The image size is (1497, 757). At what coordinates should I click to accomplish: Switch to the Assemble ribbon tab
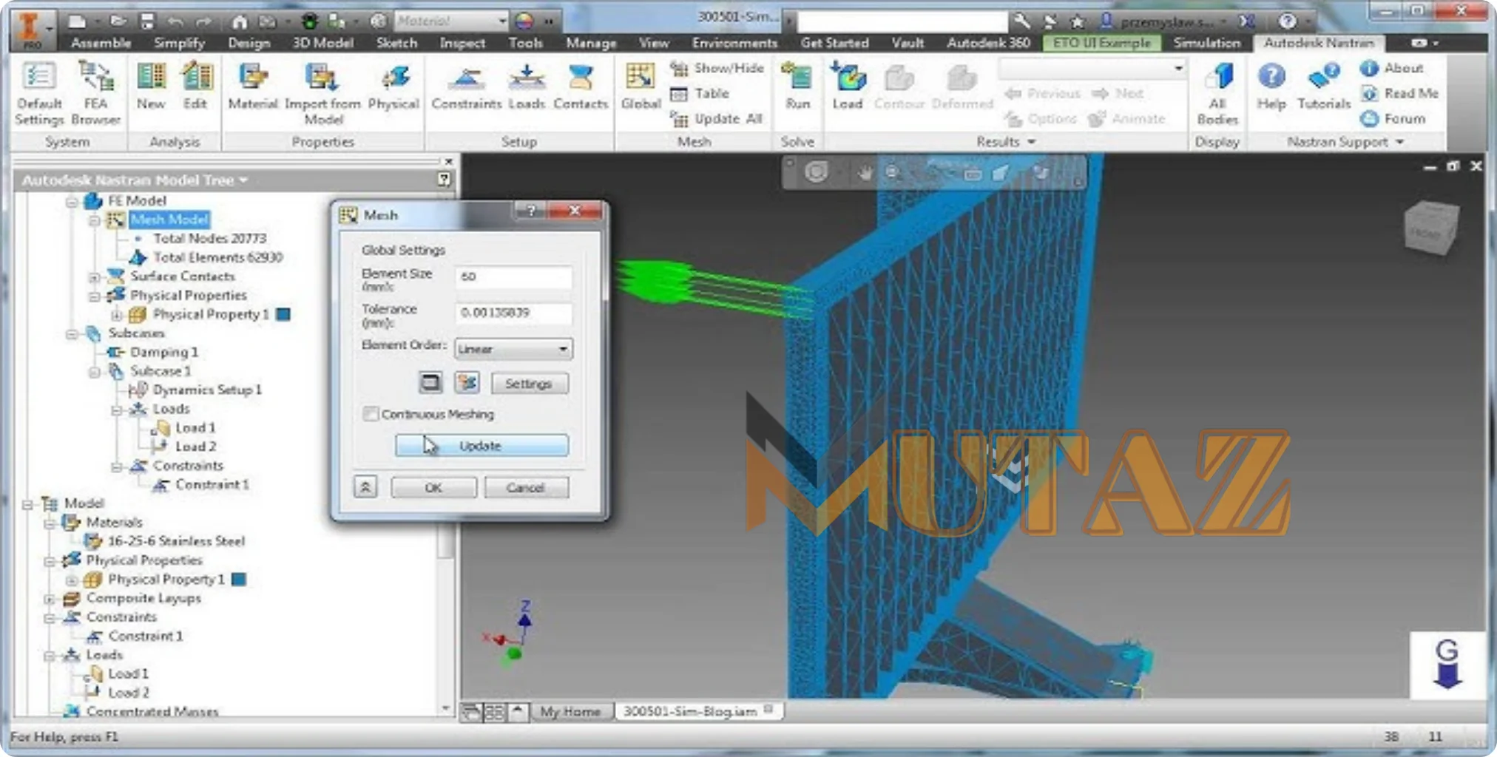pos(101,43)
